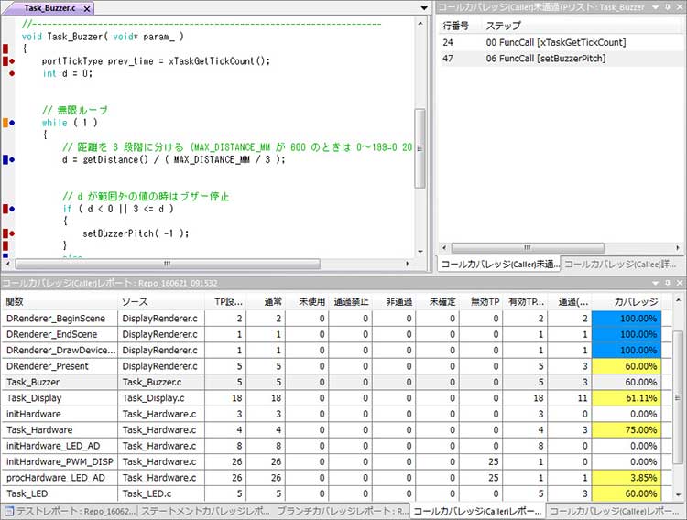Select the initHardware_PWM_DISP function row
The image size is (687, 520).
(x=336, y=461)
